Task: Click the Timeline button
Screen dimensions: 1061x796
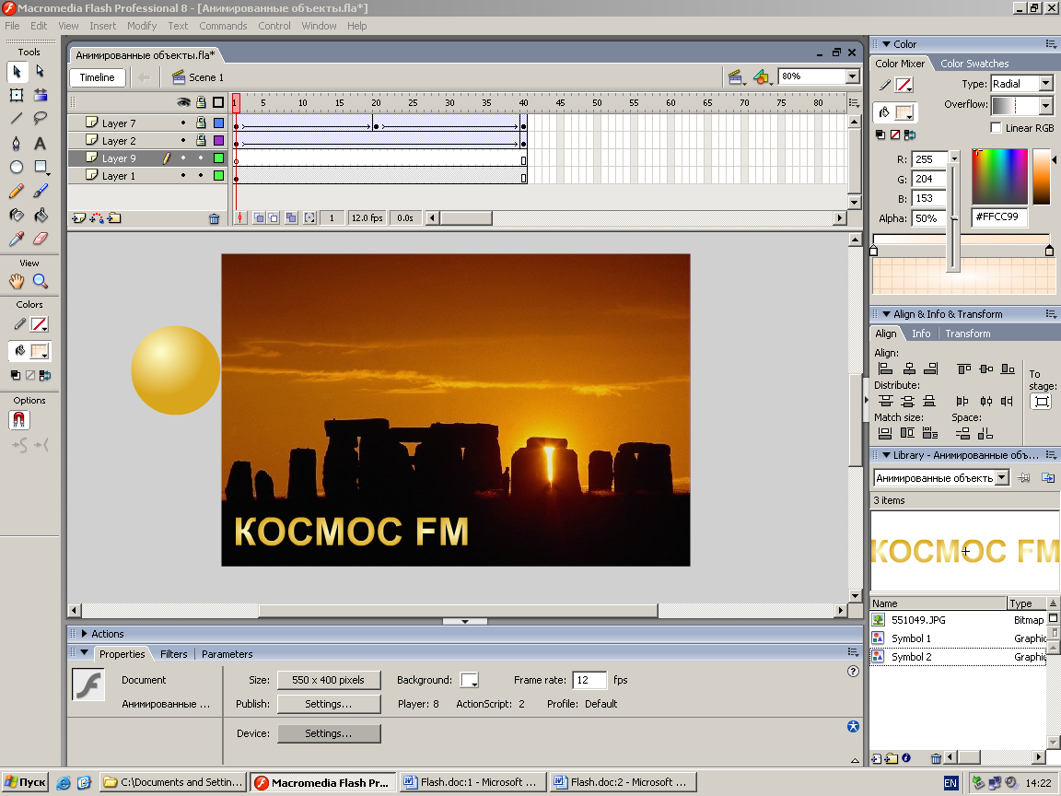Action: tap(97, 77)
